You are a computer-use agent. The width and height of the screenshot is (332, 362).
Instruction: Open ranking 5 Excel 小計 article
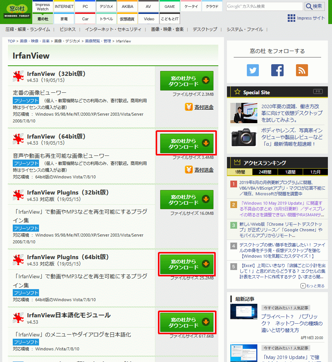point(282,271)
